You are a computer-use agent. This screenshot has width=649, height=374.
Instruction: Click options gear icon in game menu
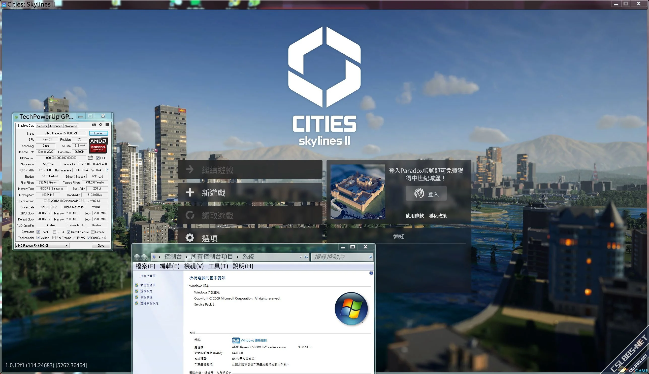tap(190, 238)
